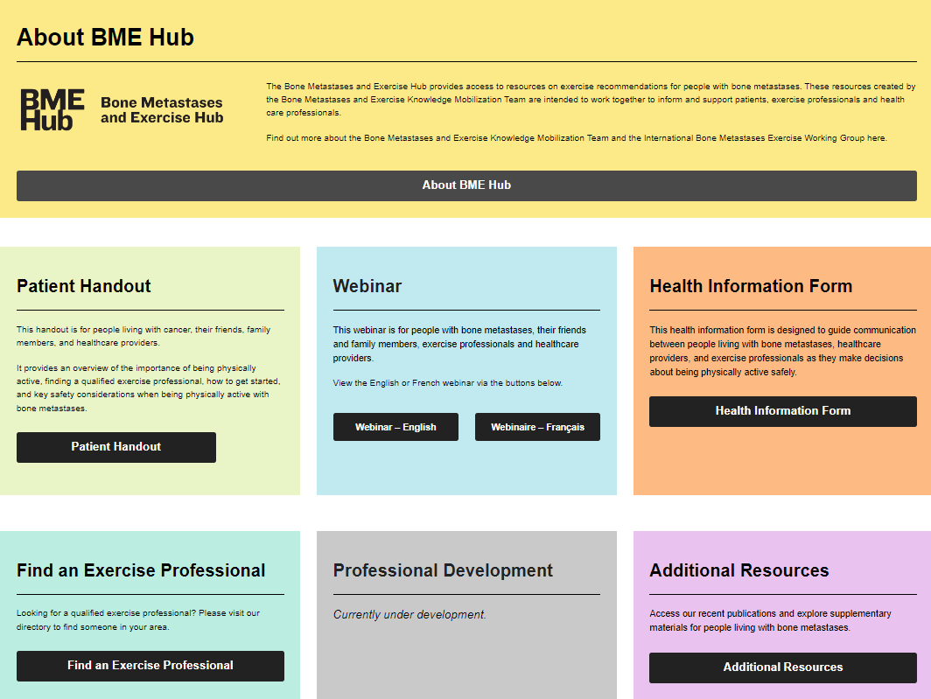Open the Health Information Form
This screenshot has width=931, height=699.
click(x=782, y=411)
